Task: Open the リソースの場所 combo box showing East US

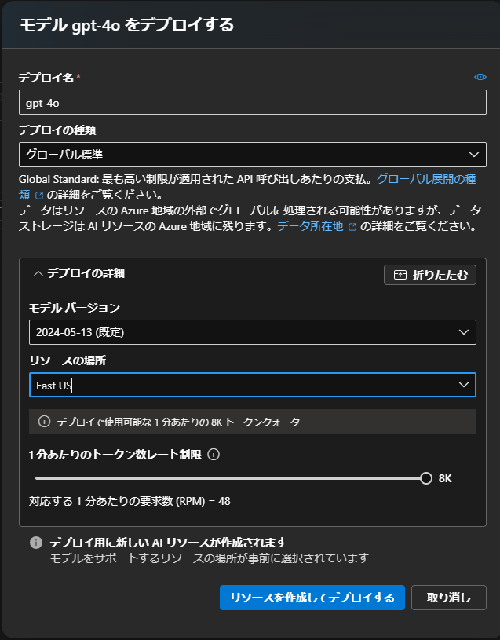Action: pos(253,385)
